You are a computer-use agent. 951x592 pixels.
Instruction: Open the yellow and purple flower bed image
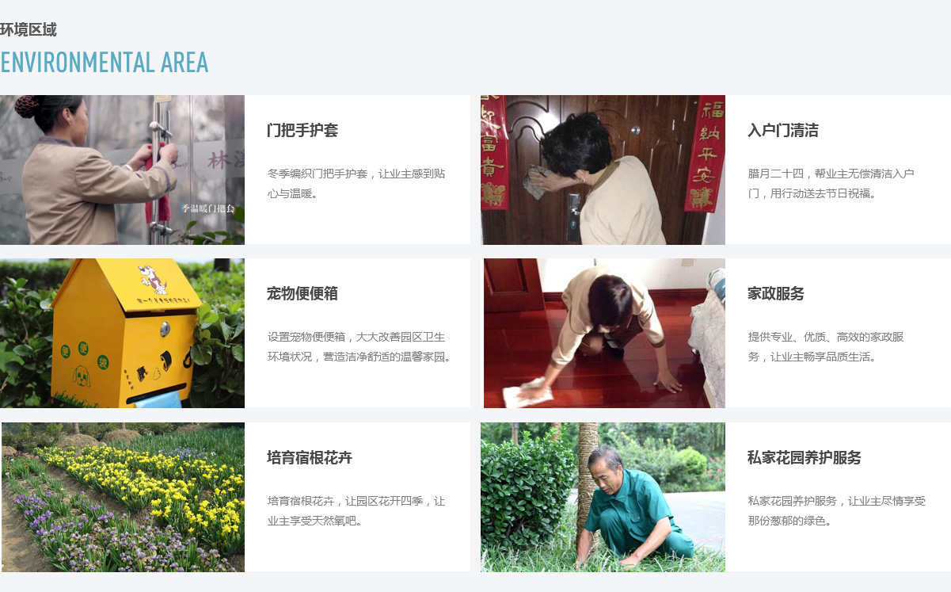click(x=123, y=497)
